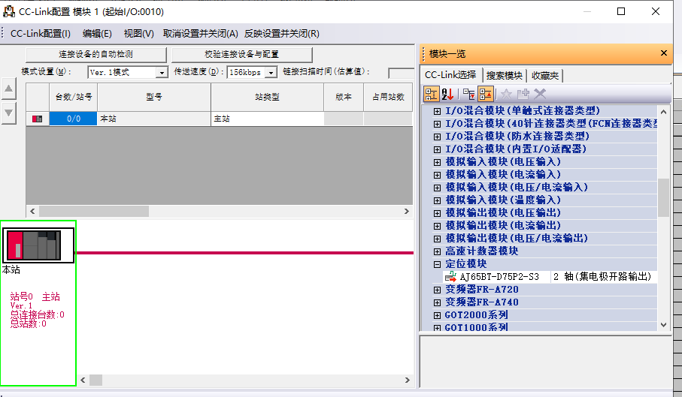Click the categorized view icon in module list
The height and width of the screenshot is (397, 682).
431,94
